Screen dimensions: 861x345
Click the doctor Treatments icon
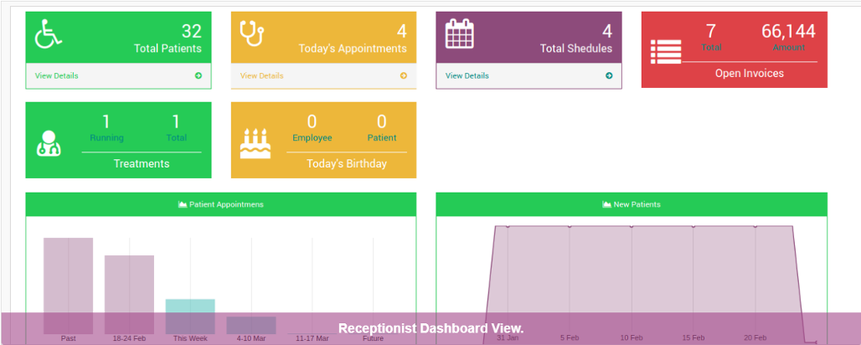[49, 142]
